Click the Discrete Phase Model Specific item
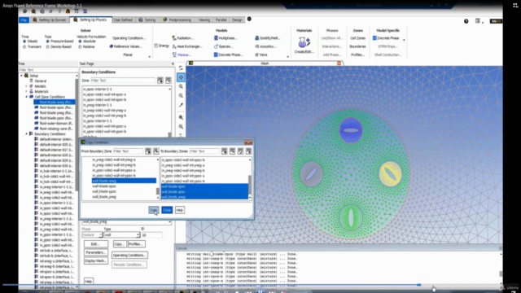The image size is (521, 293). coord(386,38)
